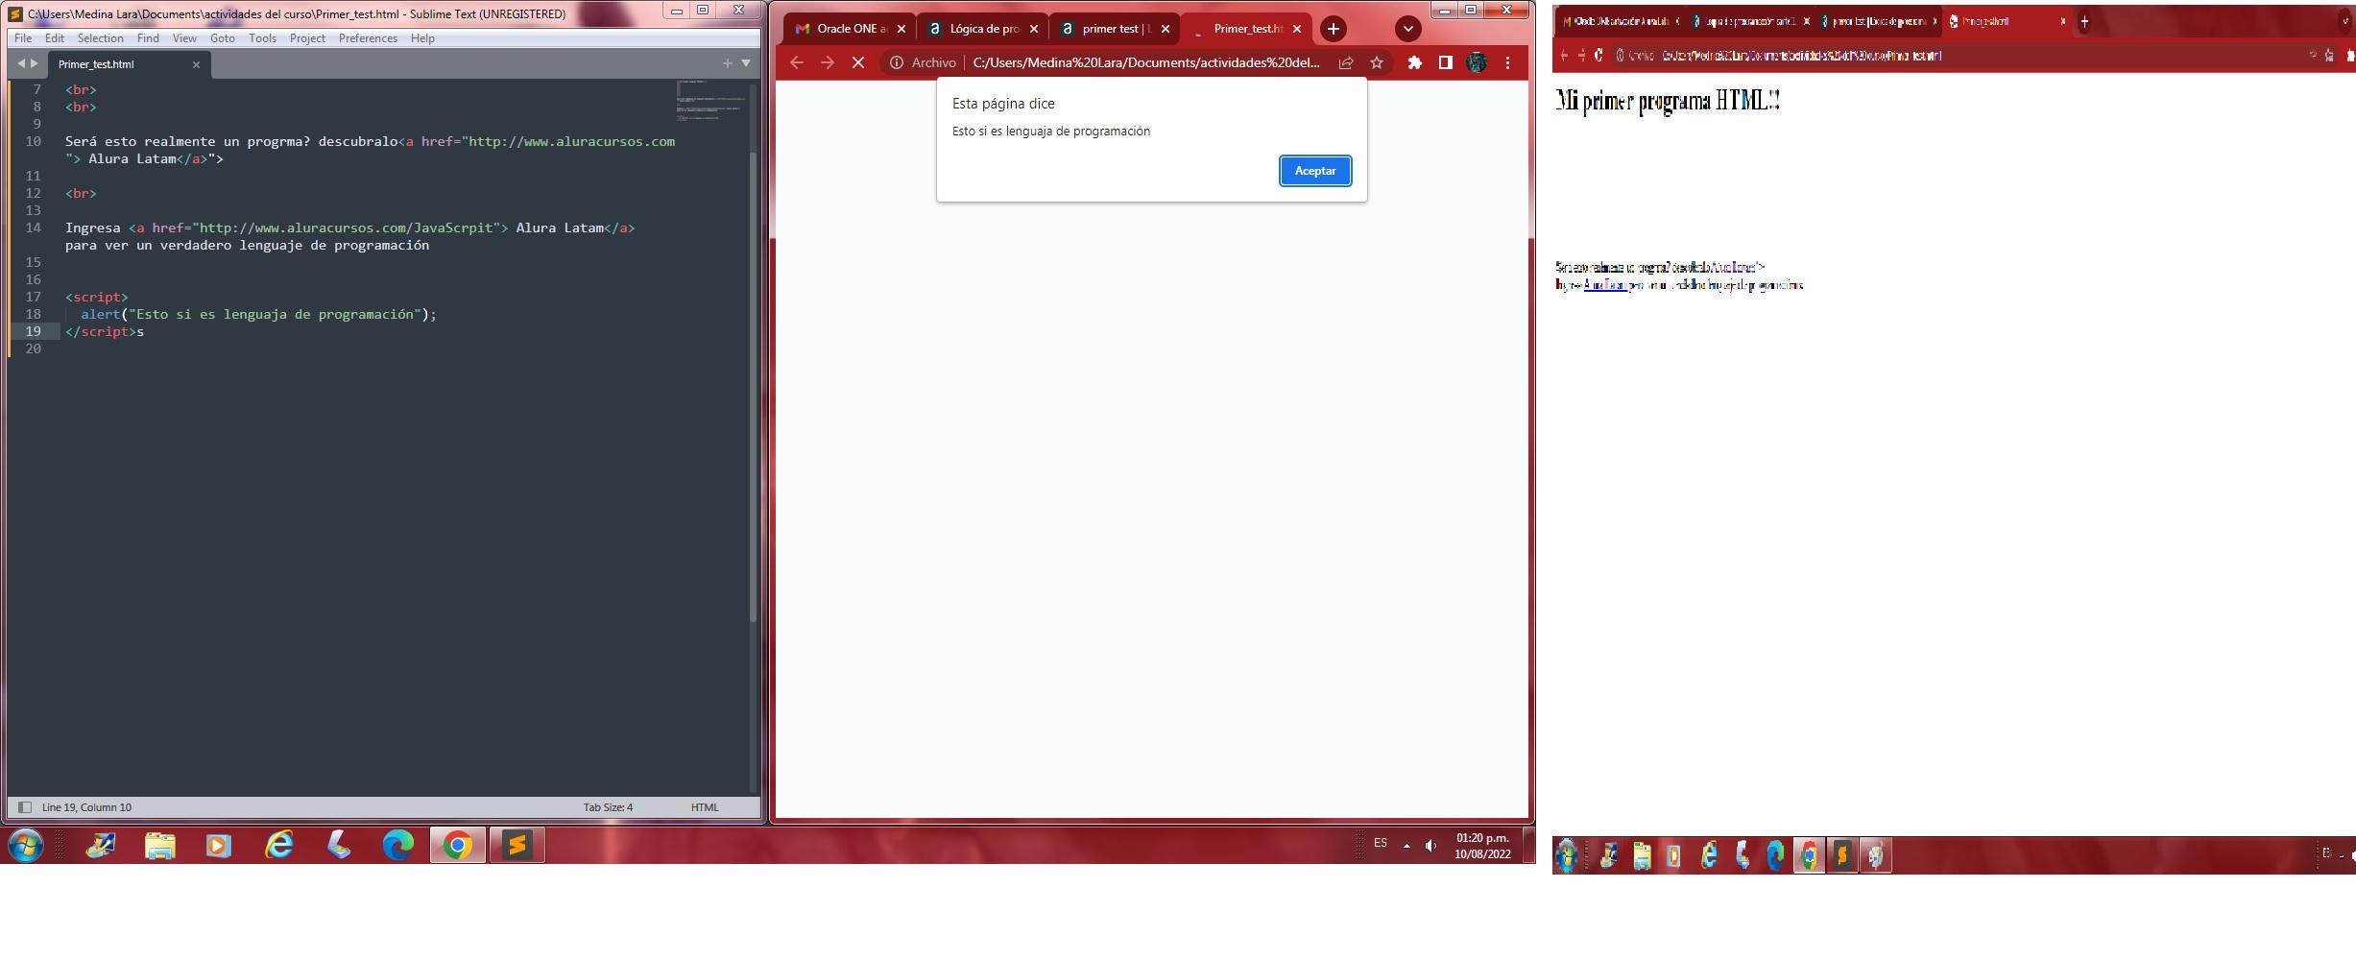The width and height of the screenshot is (2356, 960).
Task: Open Chrome extensions puzzle icon
Action: 1414,62
